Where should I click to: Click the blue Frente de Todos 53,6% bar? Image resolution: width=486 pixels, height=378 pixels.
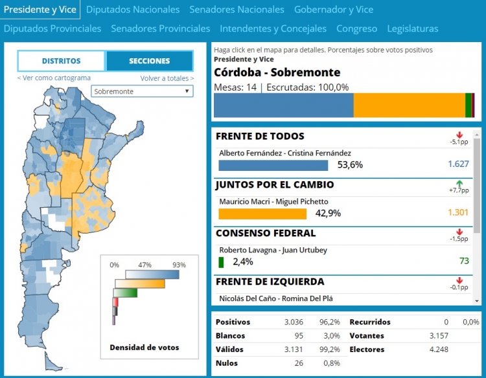pyautogui.click(x=273, y=165)
